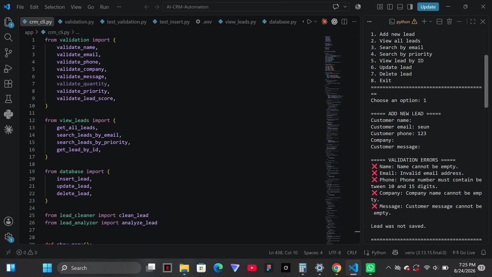Click the Spaces: 4 indentation setting
Image resolution: width=492 pixels, height=277 pixels.
[x=313, y=253]
